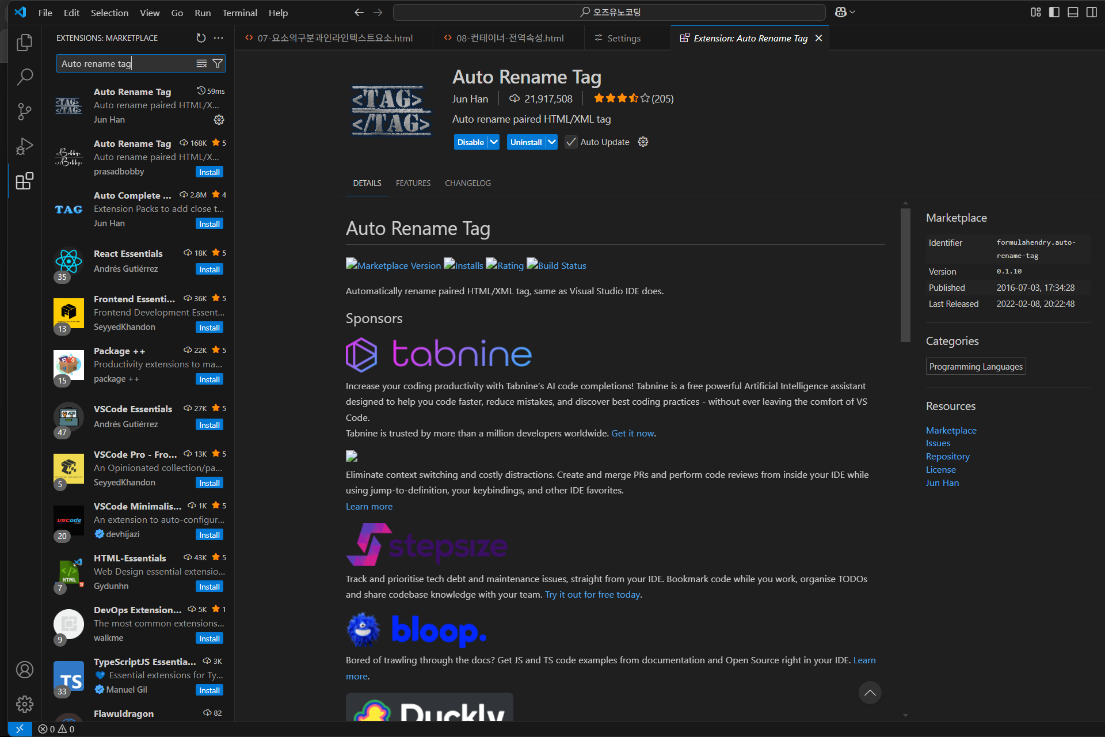Open Run and Debug view

pos(24,146)
